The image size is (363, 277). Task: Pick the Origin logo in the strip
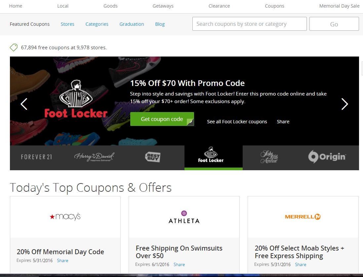pyautogui.click(x=327, y=157)
